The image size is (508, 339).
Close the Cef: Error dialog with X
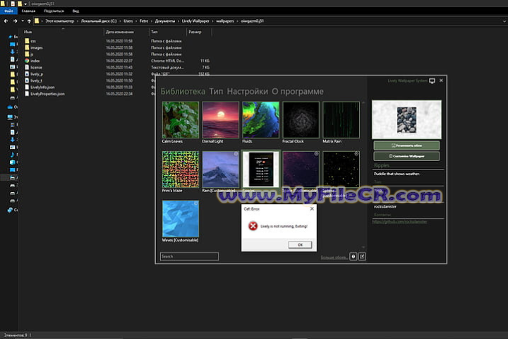(311, 209)
